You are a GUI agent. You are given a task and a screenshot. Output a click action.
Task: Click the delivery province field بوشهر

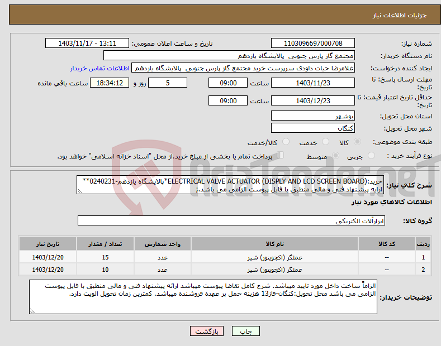point(313,116)
